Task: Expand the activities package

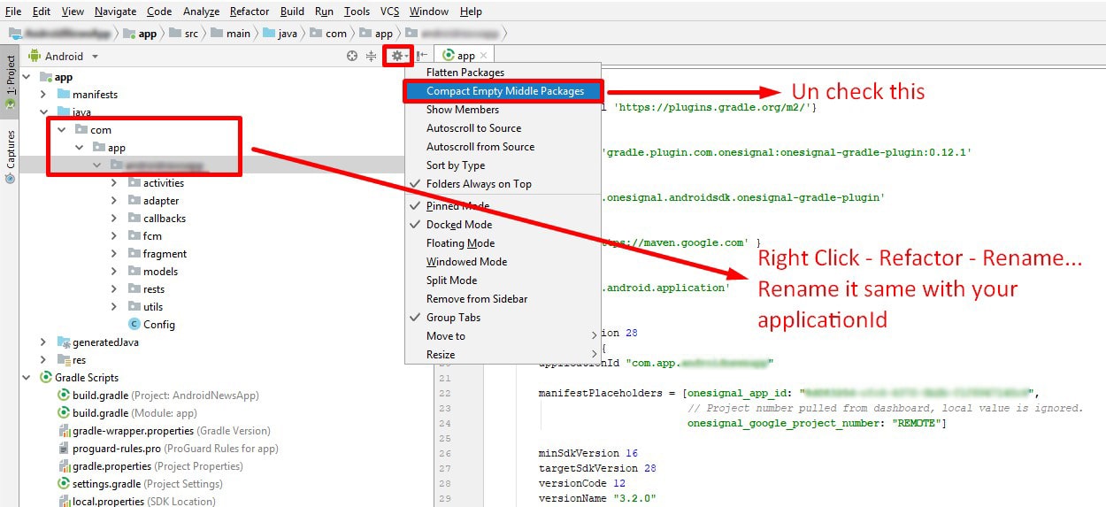Action: coord(114,183)
